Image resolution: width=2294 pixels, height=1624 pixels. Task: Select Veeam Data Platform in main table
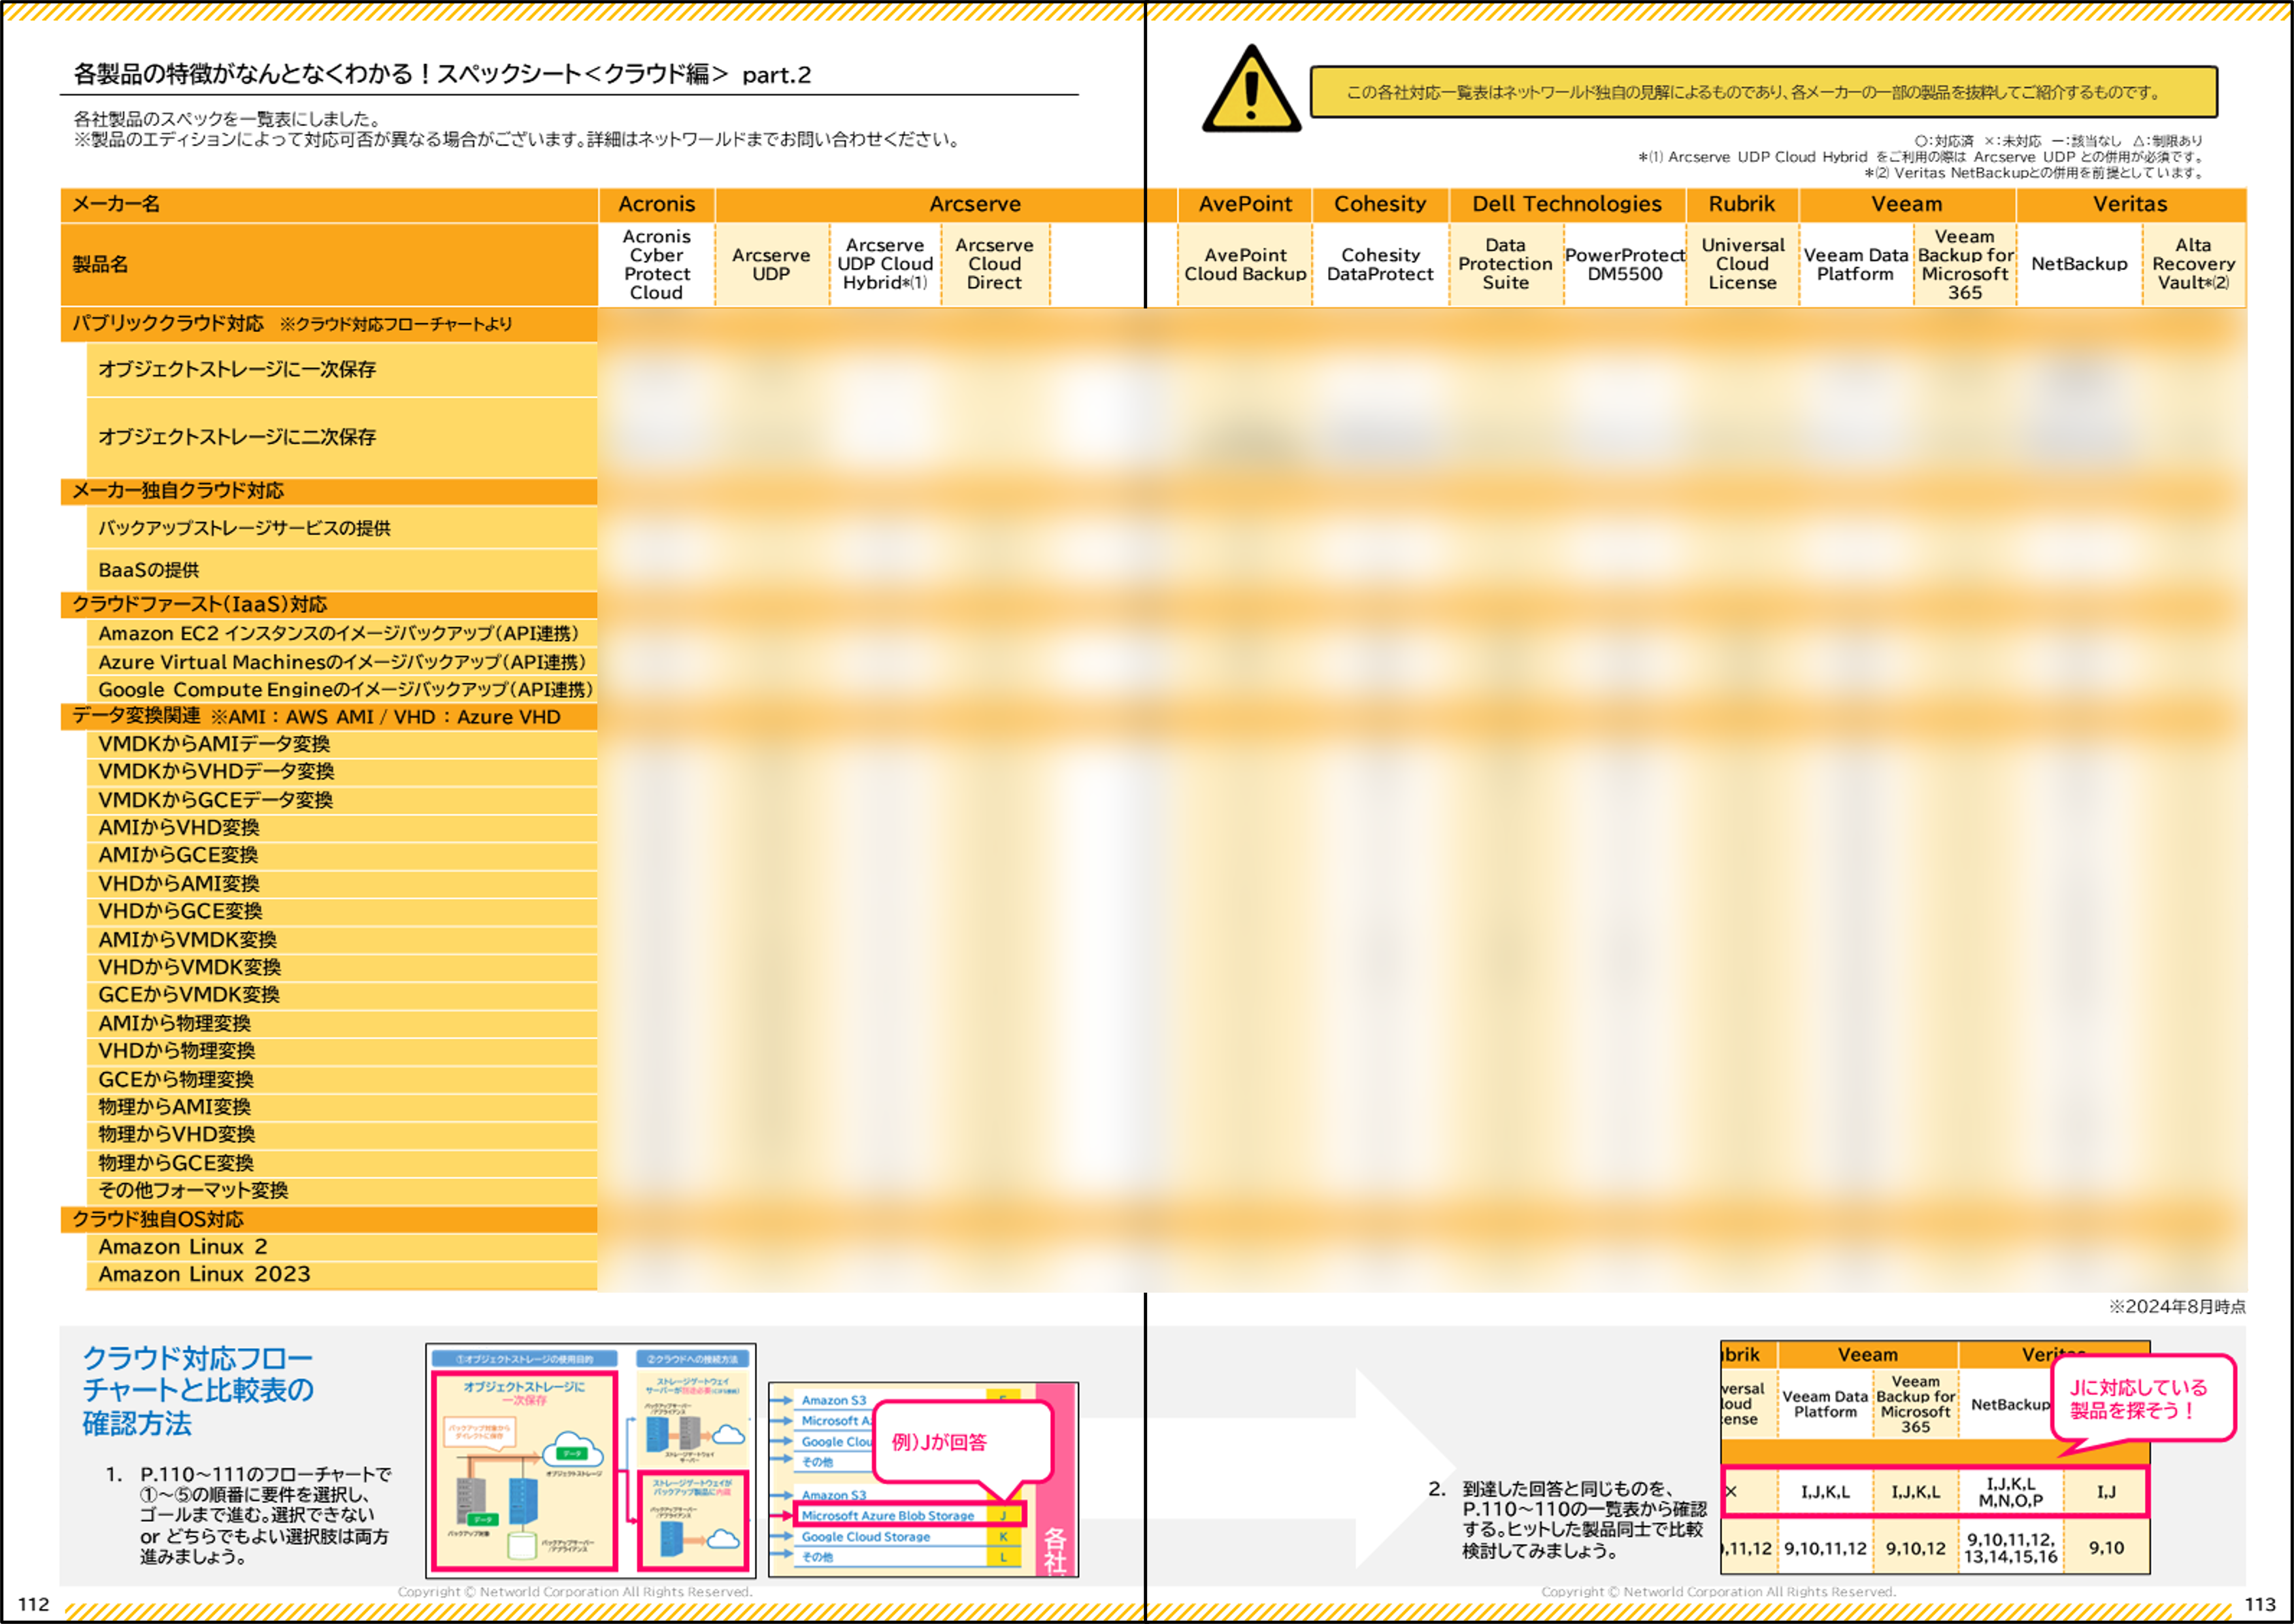1856,264
